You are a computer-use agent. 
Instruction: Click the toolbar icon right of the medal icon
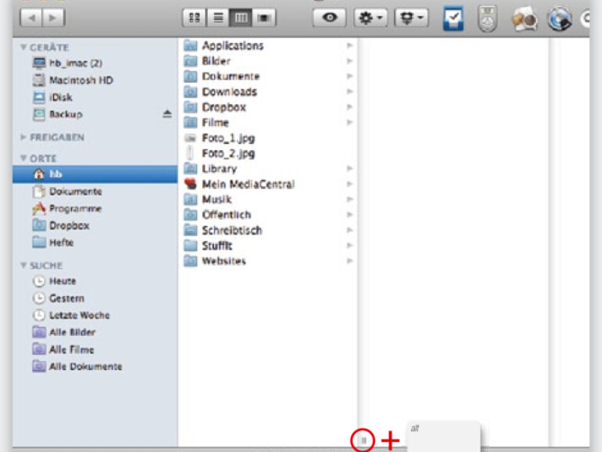tap(525, 19)
